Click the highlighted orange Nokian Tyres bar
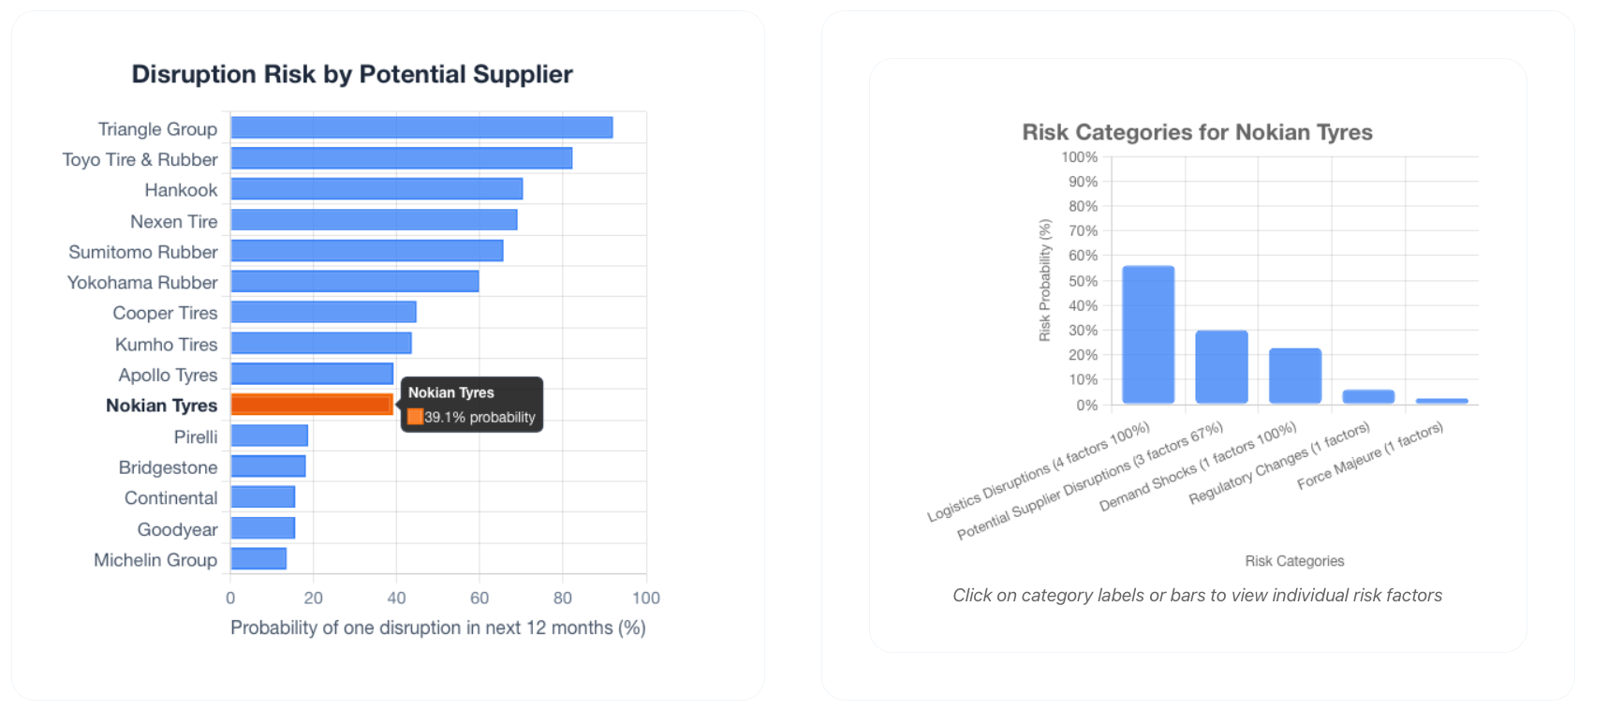This screenshot has height=710, width=1608. [311, 405]
